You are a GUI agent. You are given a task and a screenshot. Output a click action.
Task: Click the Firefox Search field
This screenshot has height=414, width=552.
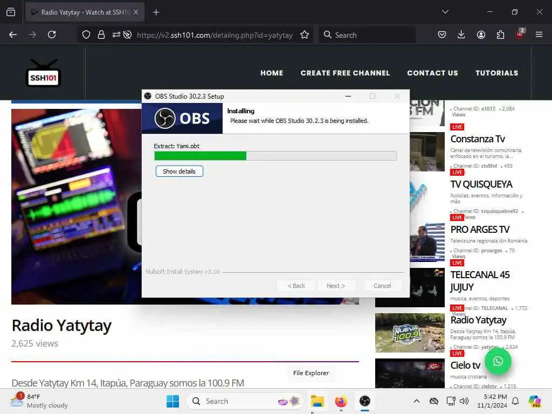tap(367, 35)
